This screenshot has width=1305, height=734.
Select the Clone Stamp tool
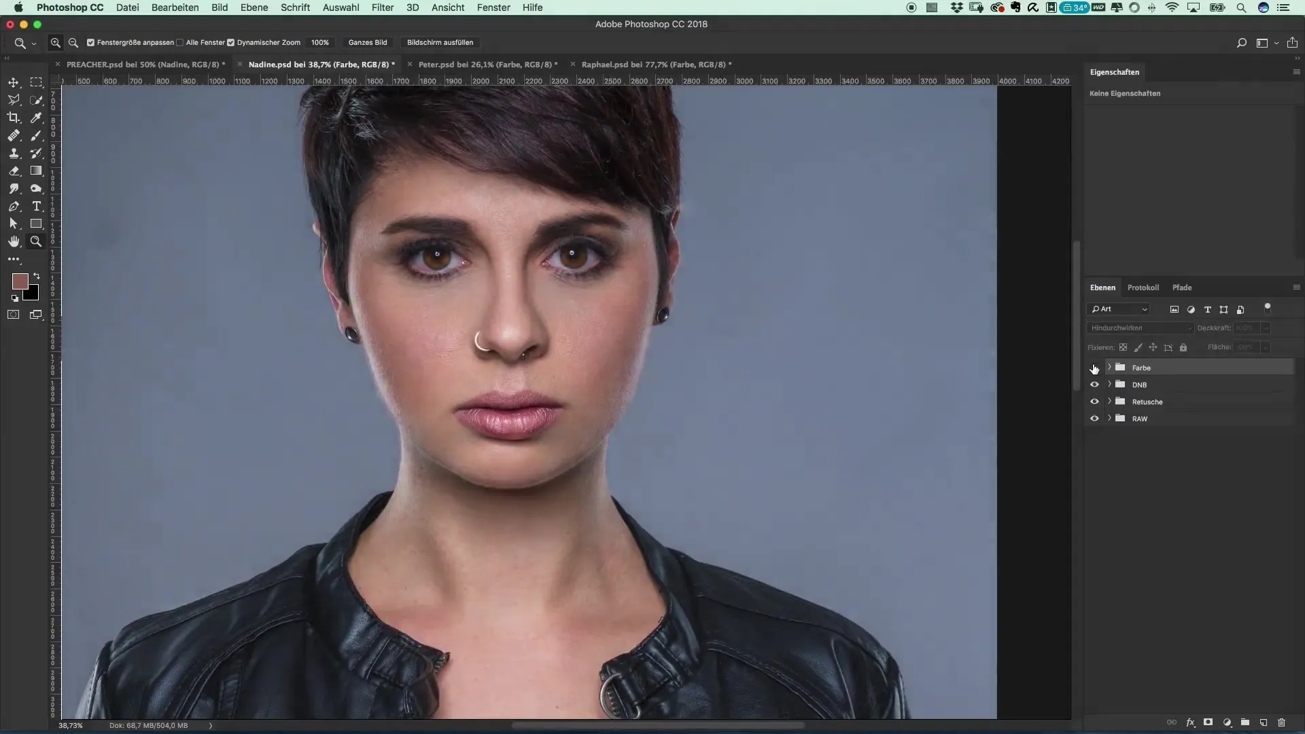click(x=14, y=154)
